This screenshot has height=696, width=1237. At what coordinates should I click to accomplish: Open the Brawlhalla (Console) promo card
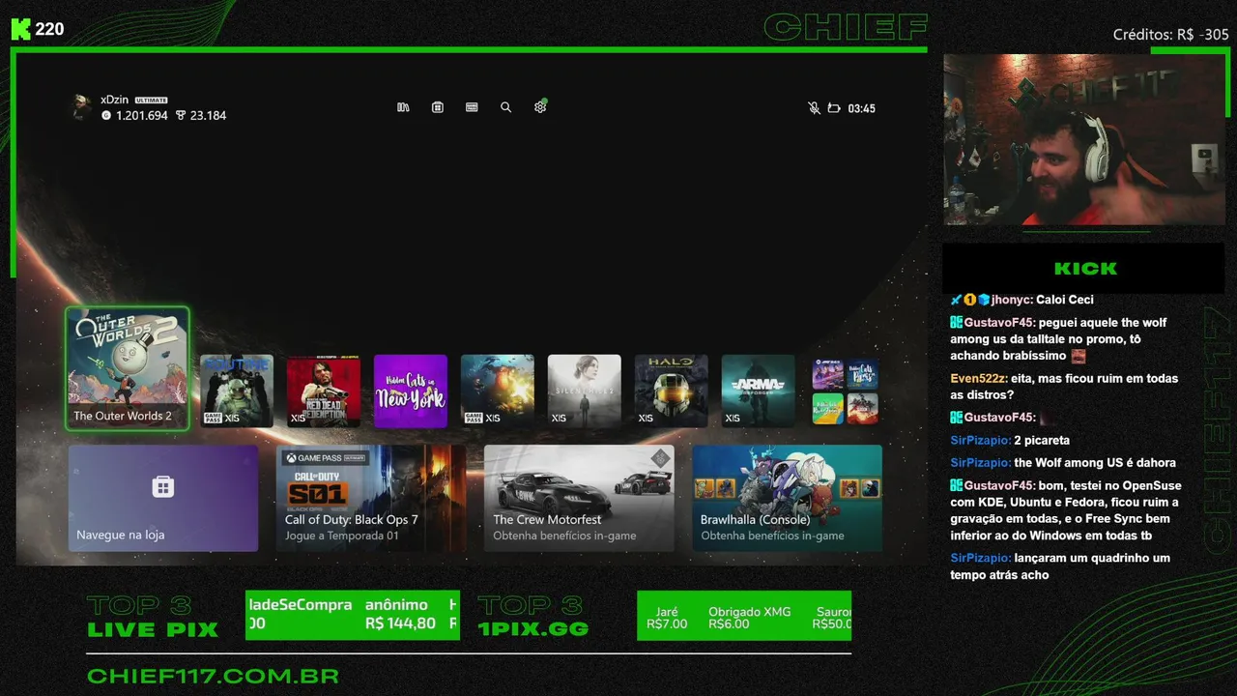click(x=788, y=498)
